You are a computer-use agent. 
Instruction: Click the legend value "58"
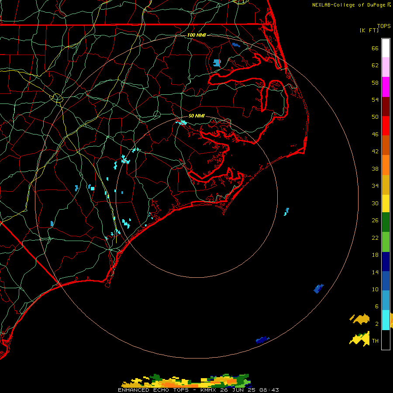click(x=375, y=83)
